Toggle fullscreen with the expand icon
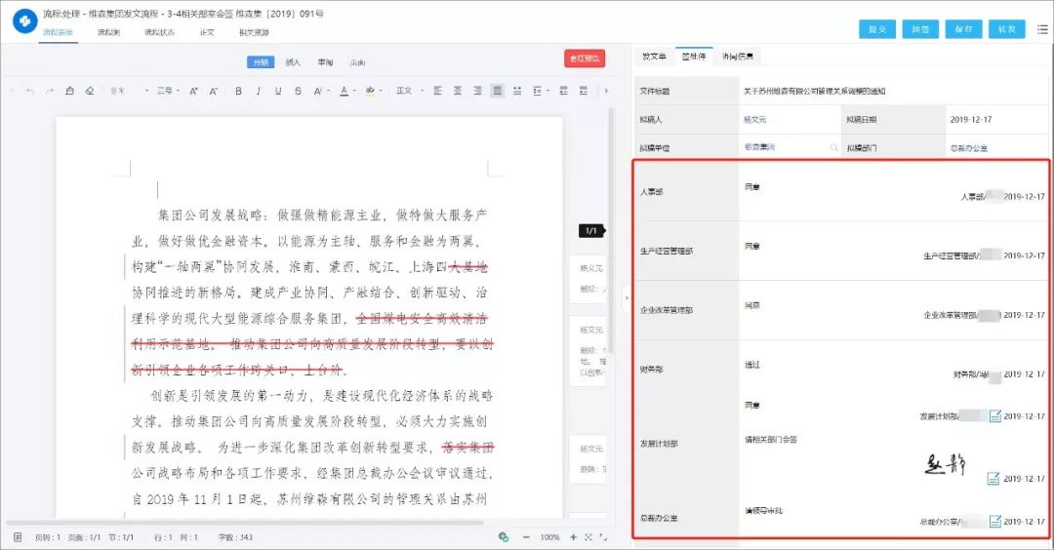 tap(603, 537)
